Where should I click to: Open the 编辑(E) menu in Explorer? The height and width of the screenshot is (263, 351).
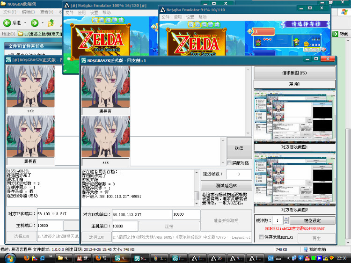tap(28, 12)
